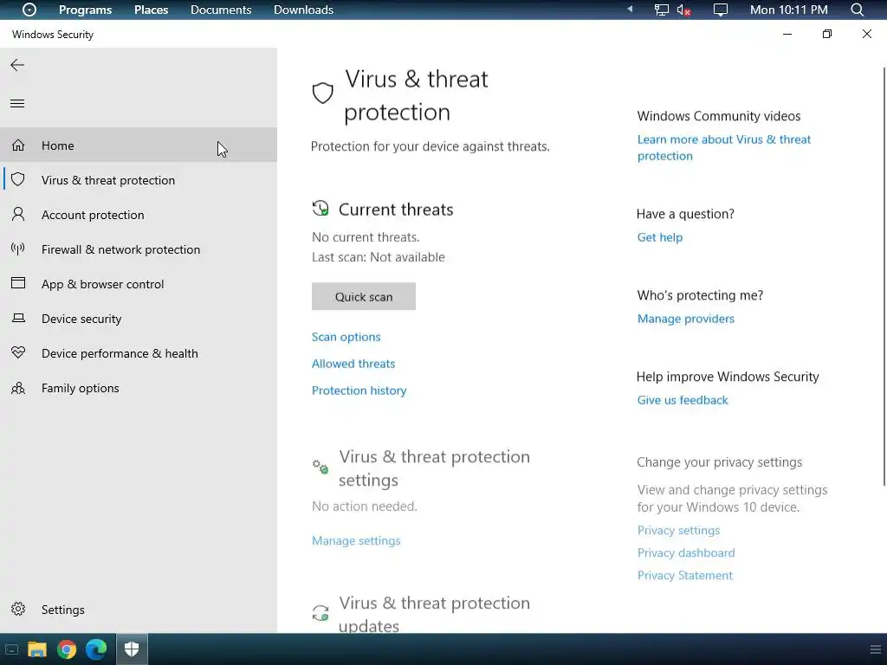Click the clock showing Mon 10:11 PM
This screenshot has height=665, width=887.
click(x=788, y=10)
